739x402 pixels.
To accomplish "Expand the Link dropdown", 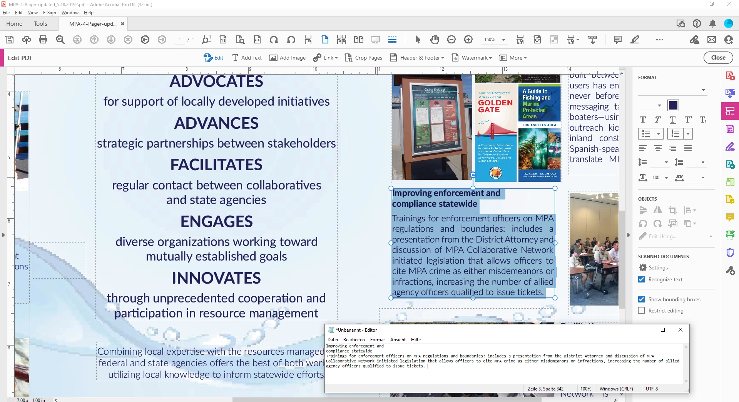I will (x=336, y=58).
